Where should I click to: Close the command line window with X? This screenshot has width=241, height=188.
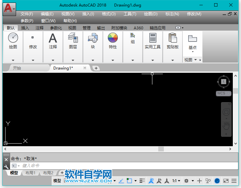pos(6,160)
